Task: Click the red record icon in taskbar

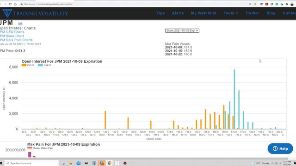Action: 125,163
